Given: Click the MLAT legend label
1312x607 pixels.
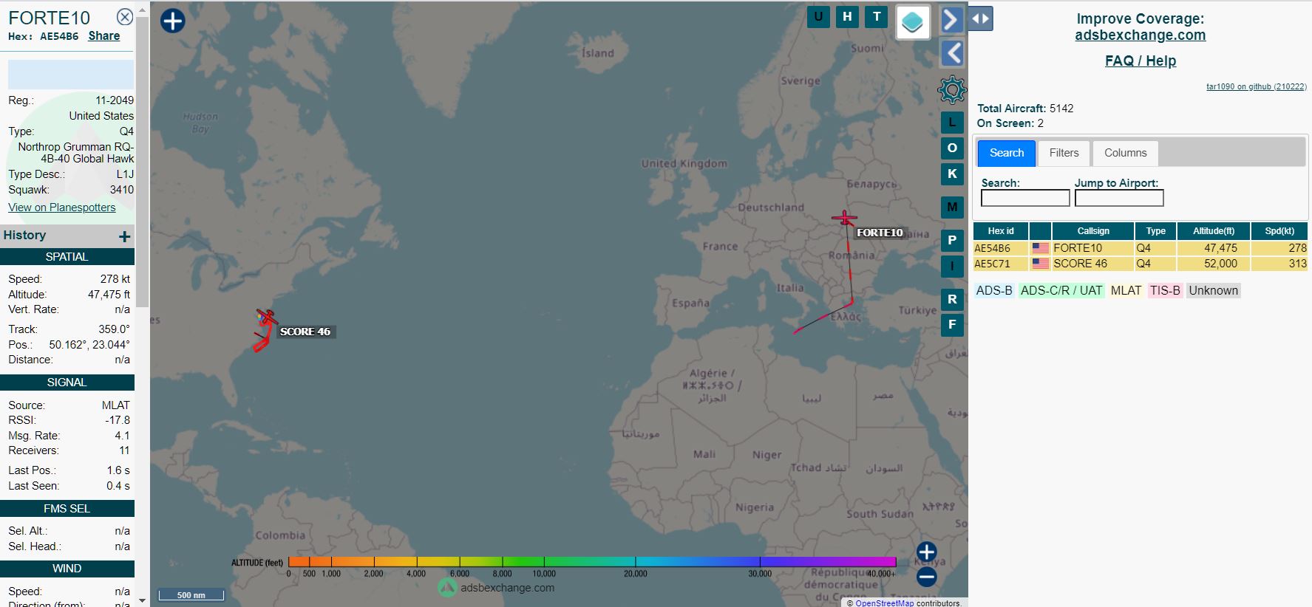Looking at the screenshot, I should point(1126,291).
